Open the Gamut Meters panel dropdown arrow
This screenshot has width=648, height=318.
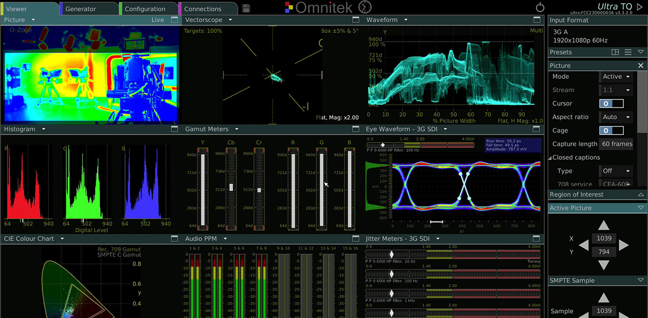pyautogui.click(x=237, y=129)
